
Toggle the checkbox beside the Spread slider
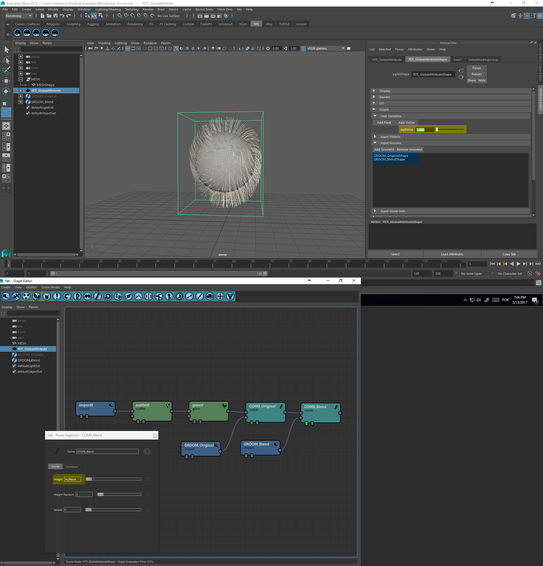pos(148,510)
